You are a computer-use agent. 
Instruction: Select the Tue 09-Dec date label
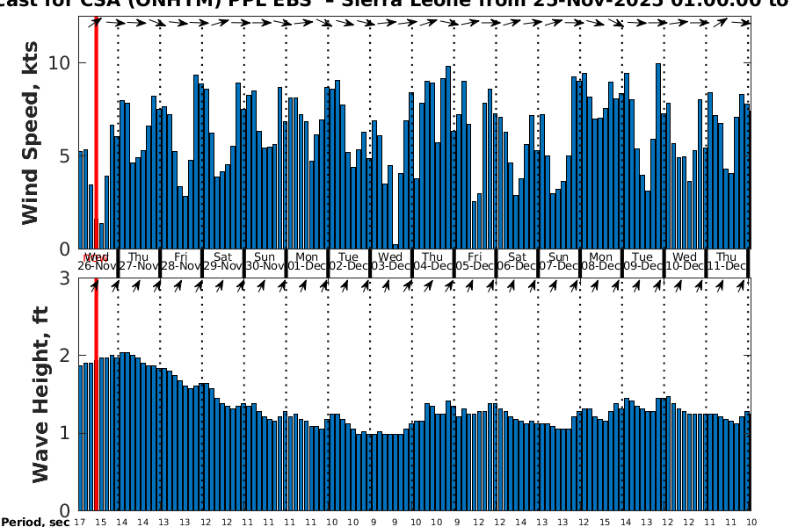643,261
